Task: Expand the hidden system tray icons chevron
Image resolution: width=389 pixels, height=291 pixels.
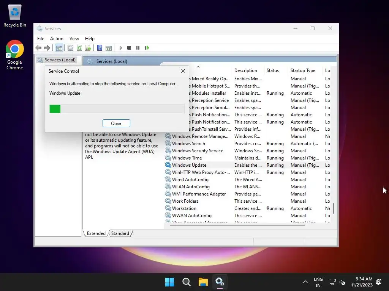Action: tap(305, 282)
